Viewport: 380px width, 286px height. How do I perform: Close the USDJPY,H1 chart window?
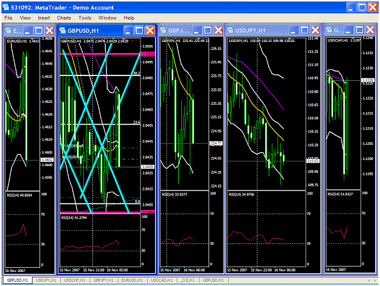coord(316,30)
